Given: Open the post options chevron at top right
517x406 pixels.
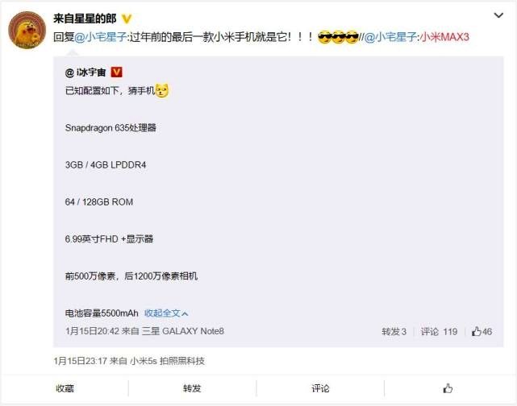Looking at the screenshot, I should tap(498, 15).
